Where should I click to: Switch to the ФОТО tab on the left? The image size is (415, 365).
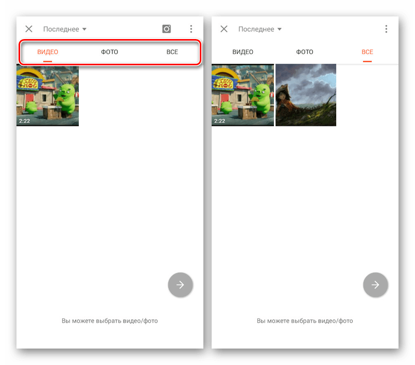coord(110,51)
